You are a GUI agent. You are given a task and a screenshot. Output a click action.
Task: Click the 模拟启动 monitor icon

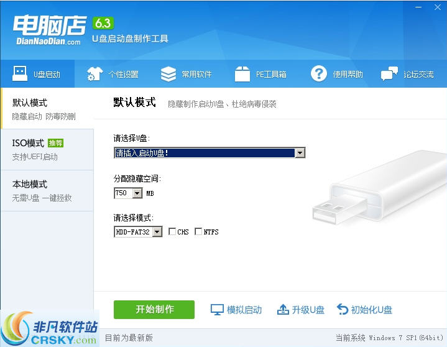(216, 310)
